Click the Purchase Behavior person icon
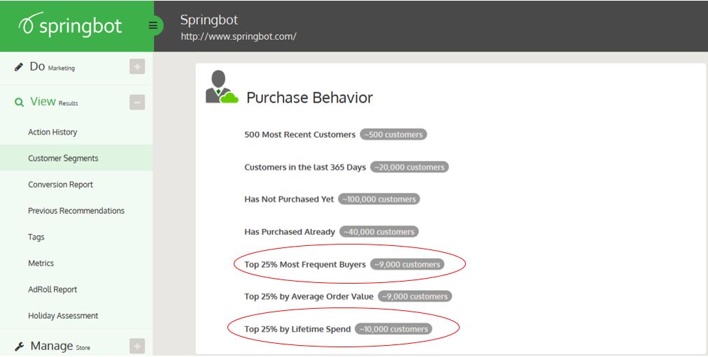 222,88
